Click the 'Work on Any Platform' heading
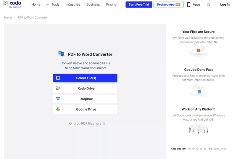 (x=198, y=109)
